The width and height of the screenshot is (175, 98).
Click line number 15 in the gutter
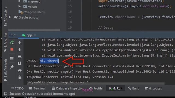(70, 6)
